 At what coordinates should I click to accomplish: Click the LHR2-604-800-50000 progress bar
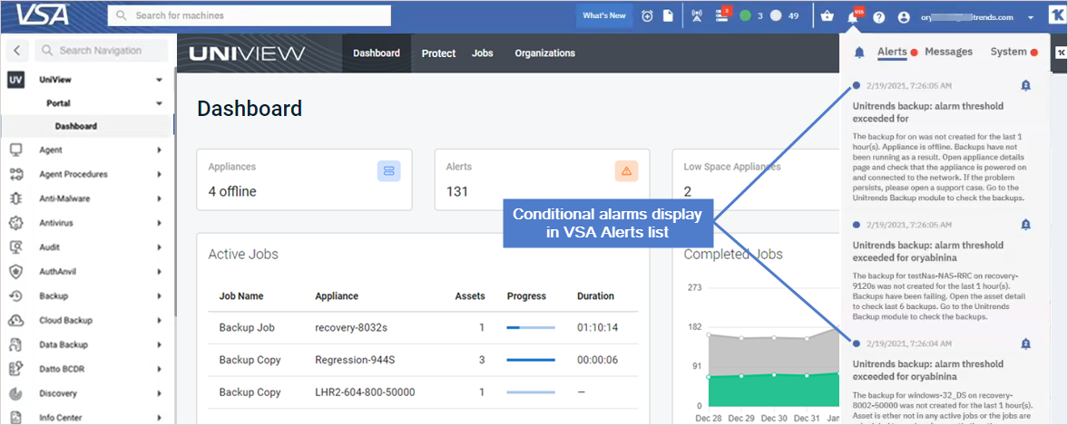point(531,392)
